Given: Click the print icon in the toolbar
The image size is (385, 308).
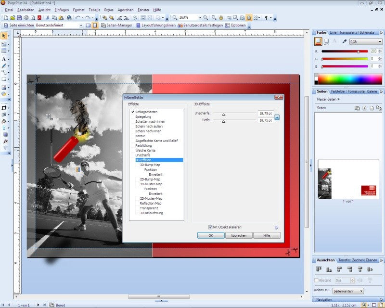Looking at the screenshot, I should [x=26, y=18].
